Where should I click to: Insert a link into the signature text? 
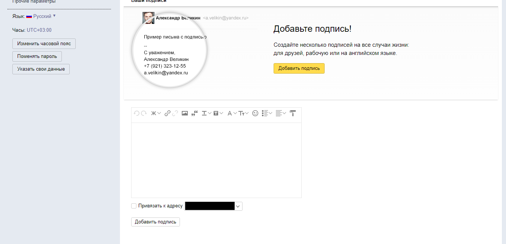(167, 113)
